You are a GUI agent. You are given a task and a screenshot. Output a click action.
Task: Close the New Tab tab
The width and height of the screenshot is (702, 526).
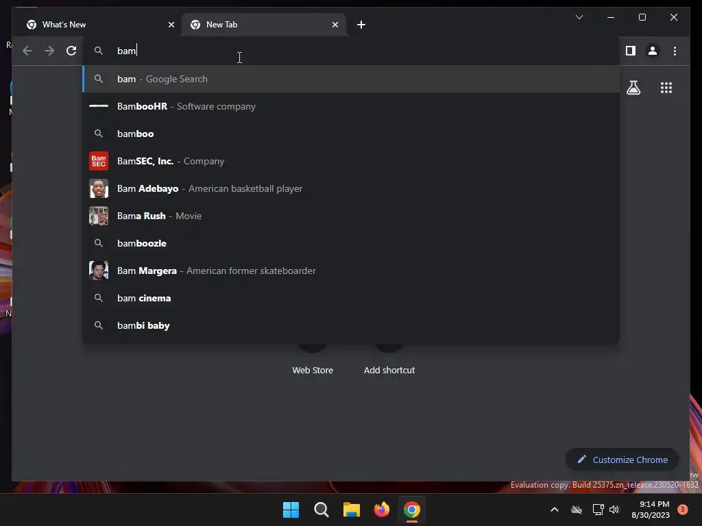tap(335, 25)
